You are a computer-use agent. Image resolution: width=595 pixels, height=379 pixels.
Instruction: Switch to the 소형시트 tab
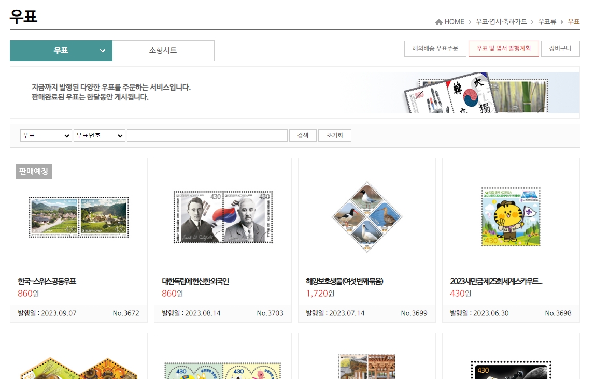coord(163,51)
